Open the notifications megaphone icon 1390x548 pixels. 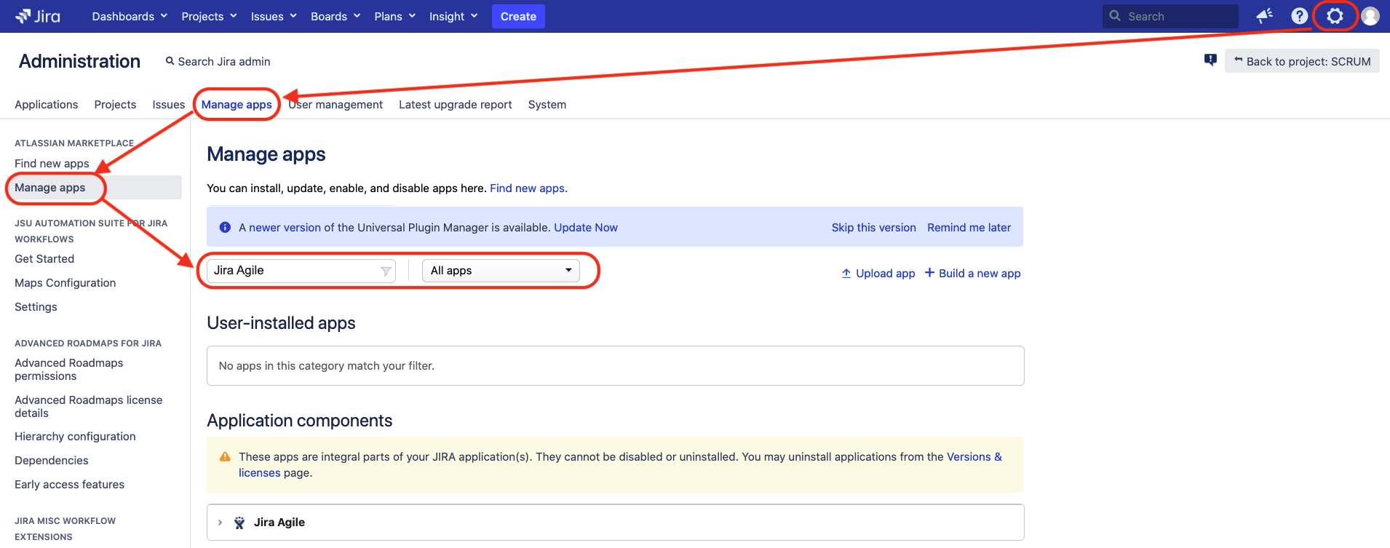point(1265,16)
